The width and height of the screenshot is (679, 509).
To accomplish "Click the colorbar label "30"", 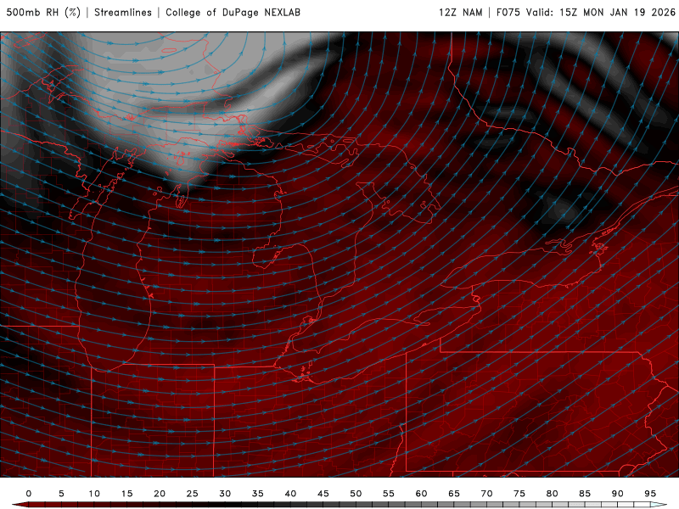I will point(225,494).
